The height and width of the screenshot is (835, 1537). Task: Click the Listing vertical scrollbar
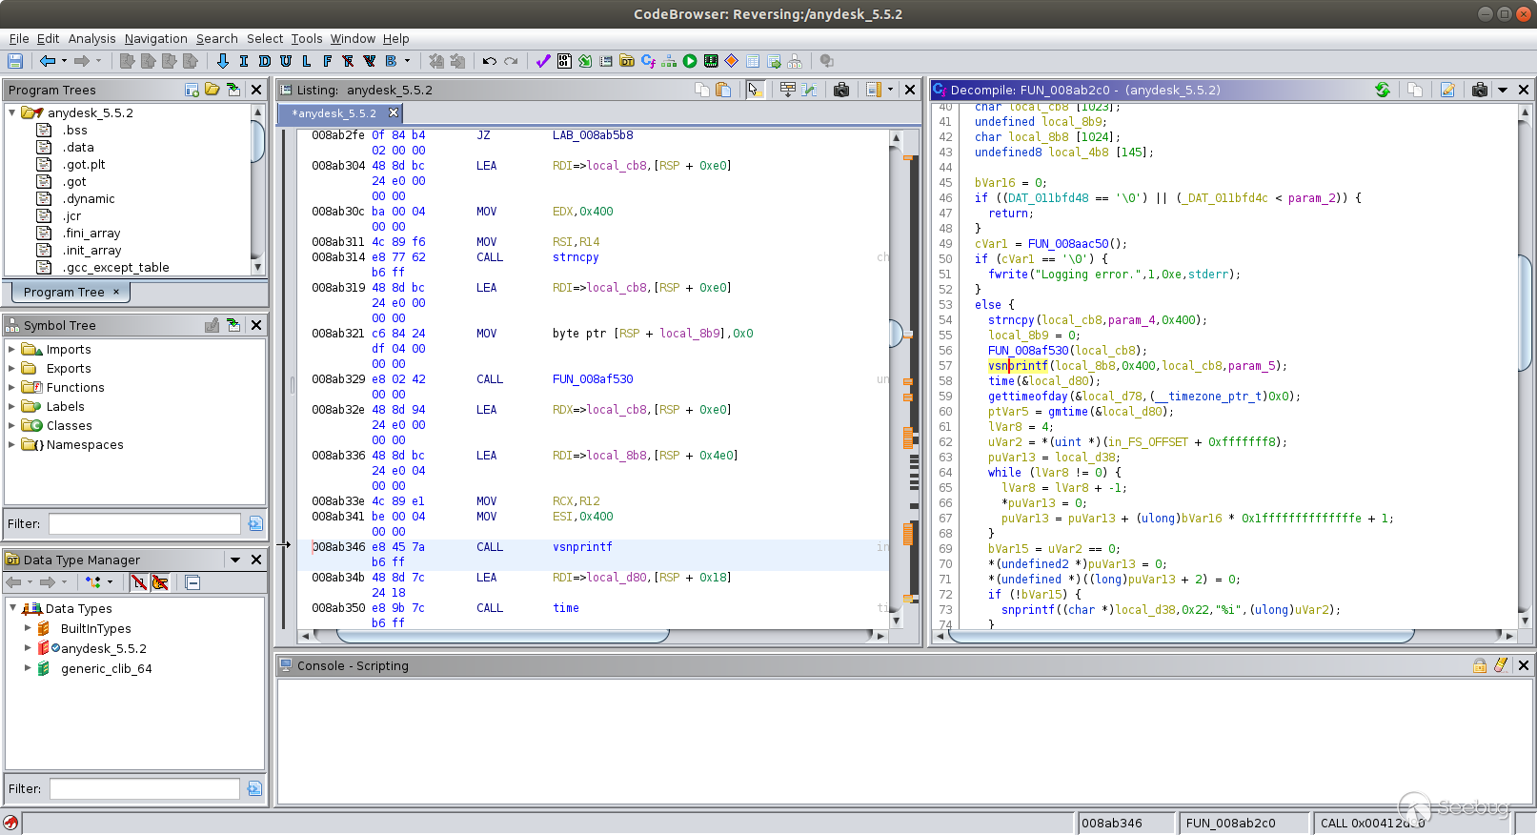coord(896,381)
